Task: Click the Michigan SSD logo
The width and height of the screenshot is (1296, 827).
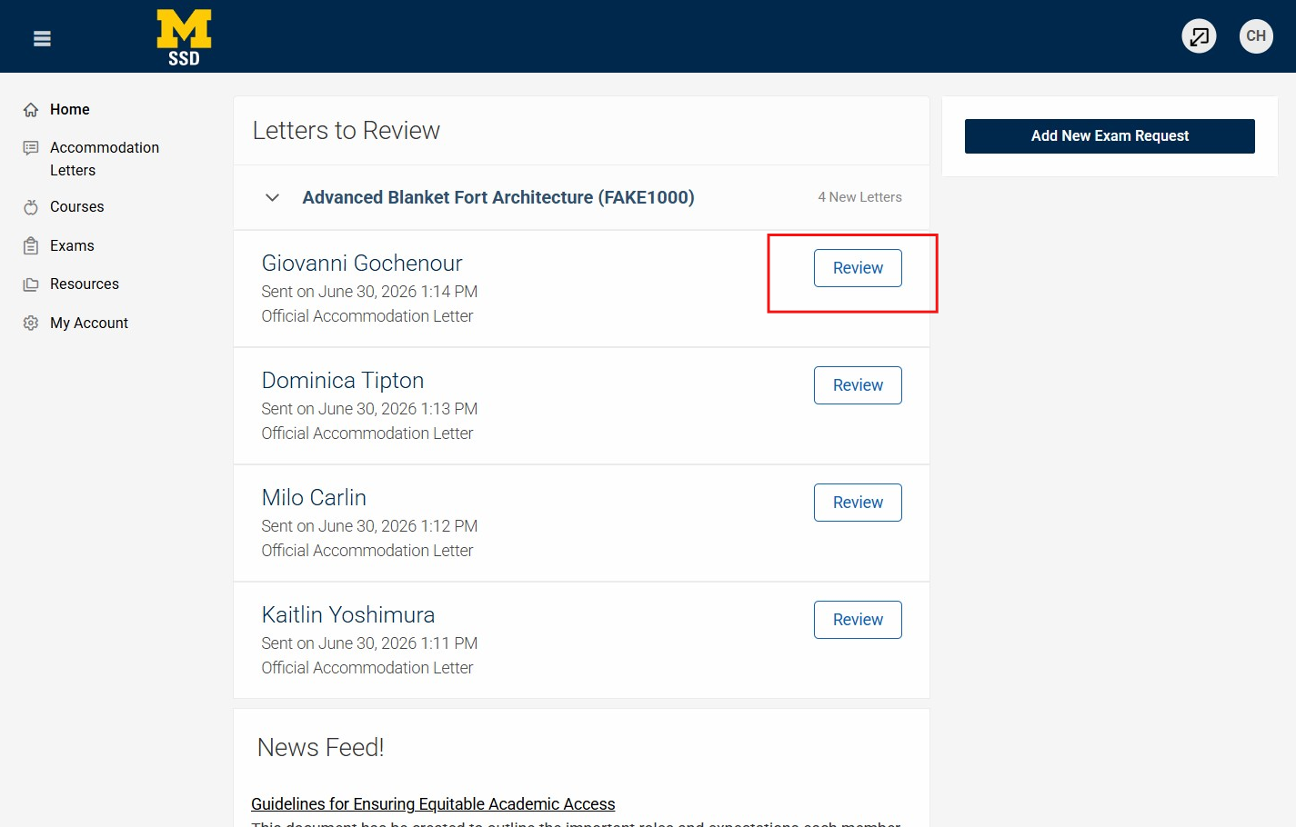Action: [184, 37]
